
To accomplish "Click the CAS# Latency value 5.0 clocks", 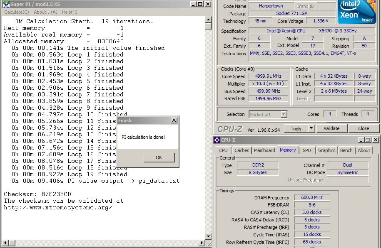I will tap(312, 212).
